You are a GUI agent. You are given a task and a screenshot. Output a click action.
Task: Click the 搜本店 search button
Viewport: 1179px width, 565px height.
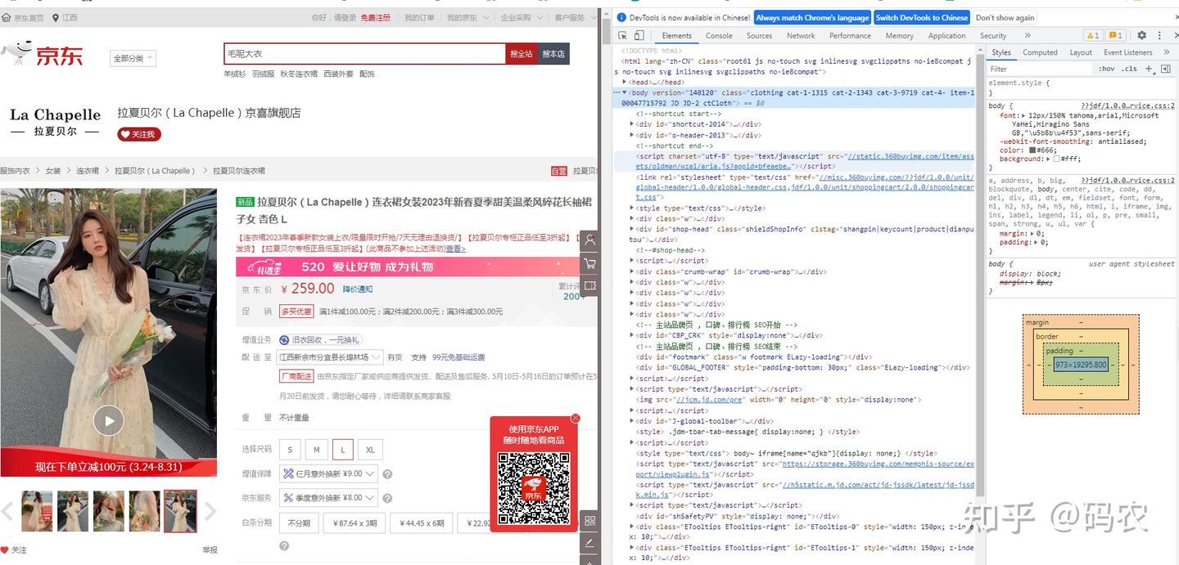click(554, 54)
